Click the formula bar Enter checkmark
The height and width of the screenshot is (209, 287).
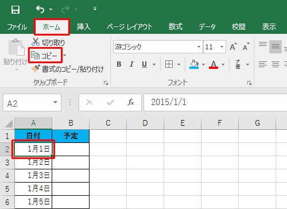[110, 102]
